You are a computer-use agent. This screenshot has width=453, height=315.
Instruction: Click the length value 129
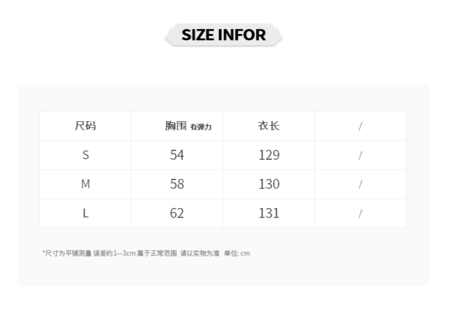pos(269,155)
